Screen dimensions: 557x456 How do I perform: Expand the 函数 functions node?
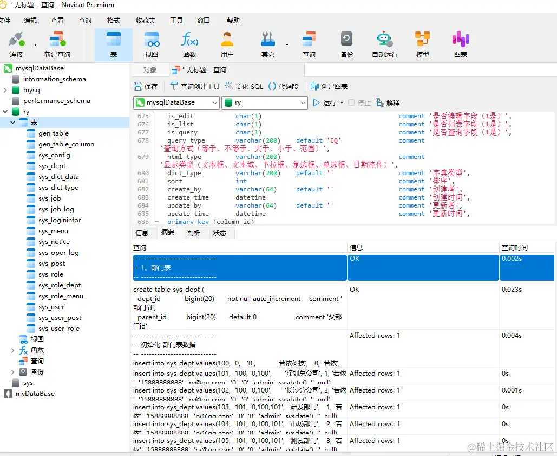[13, 350]
